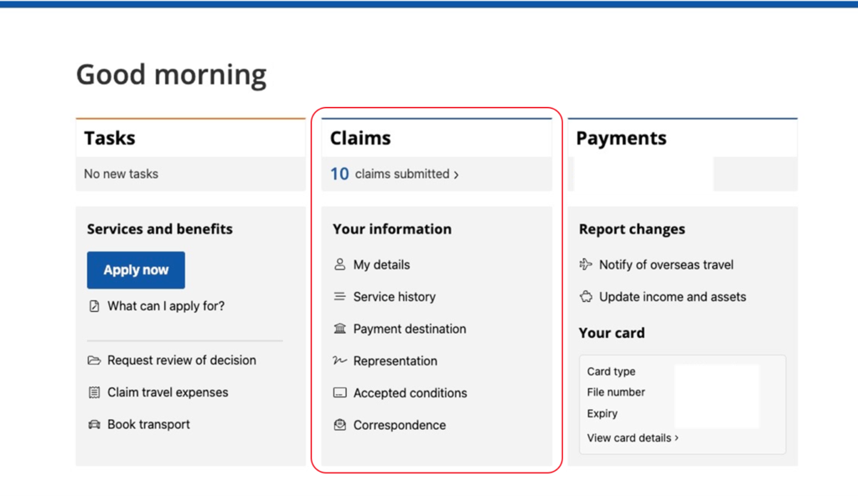Click the signature icon beside Representation
858x496 pixels.
coord(340,360)
